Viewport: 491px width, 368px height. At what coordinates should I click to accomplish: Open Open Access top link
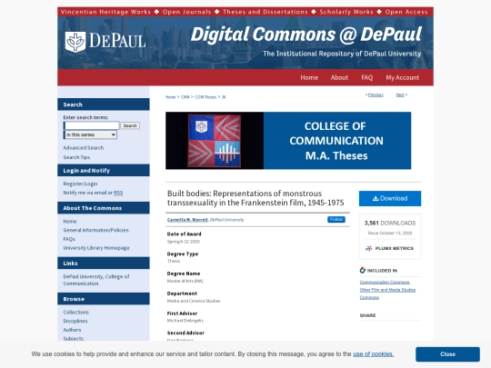(406, 12)
